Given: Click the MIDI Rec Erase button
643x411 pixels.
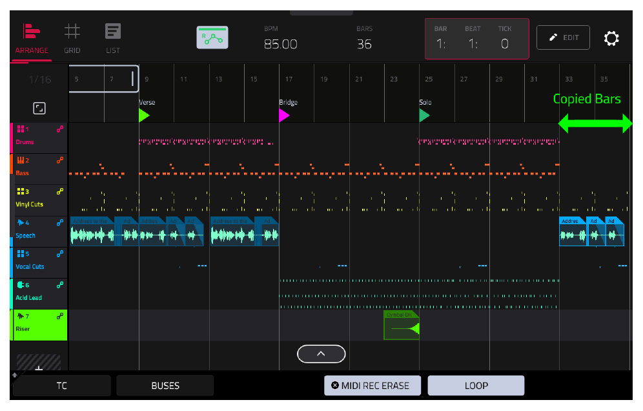Looking at the screenshot, I should (x=373, y=386).
